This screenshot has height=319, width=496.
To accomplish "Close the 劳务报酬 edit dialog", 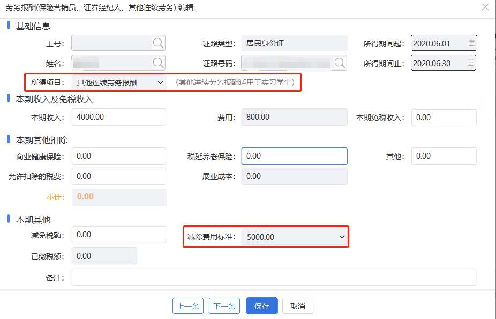I will point(485,7).
